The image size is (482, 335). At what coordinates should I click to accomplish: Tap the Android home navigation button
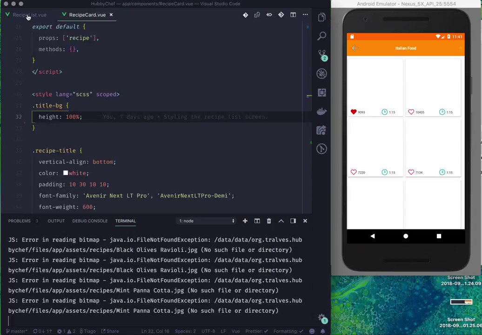[x=406, y=236]
